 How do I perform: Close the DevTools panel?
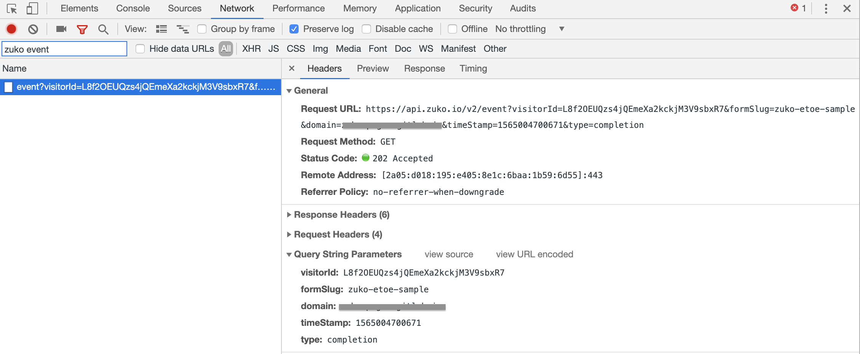847,8
